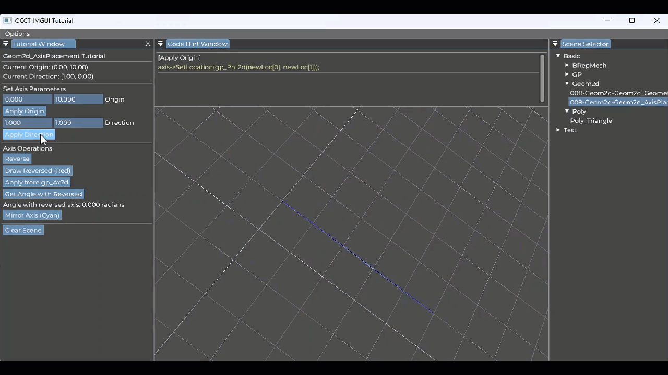Open the Options menu
Image resolution: width=668 pixels, height=375 pixels.
(17, 34)
